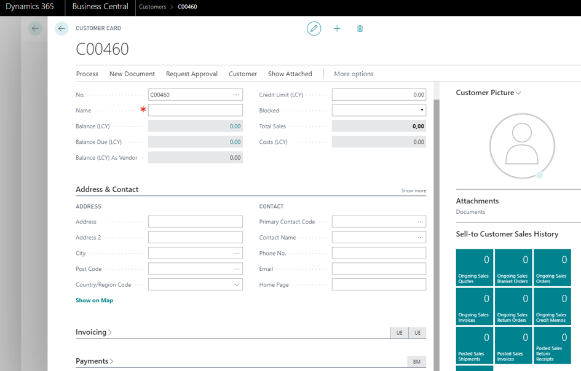Open the Ongoing Sales Credit Memos tile
The height and width of the screenshot is (371, 581).
(x=552, y=307)
